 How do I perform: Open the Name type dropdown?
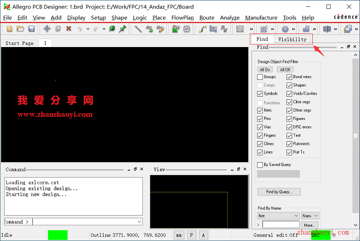point(310,216)
